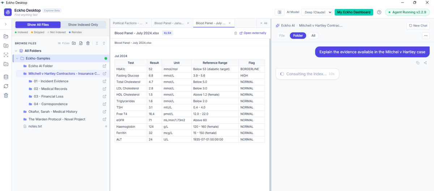434x191 pixels.
Task: Click the trash icon in left rail
Action: pos(6,95)
